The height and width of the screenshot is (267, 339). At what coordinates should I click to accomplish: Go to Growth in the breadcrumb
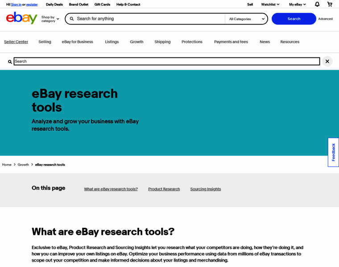[23, 165]
